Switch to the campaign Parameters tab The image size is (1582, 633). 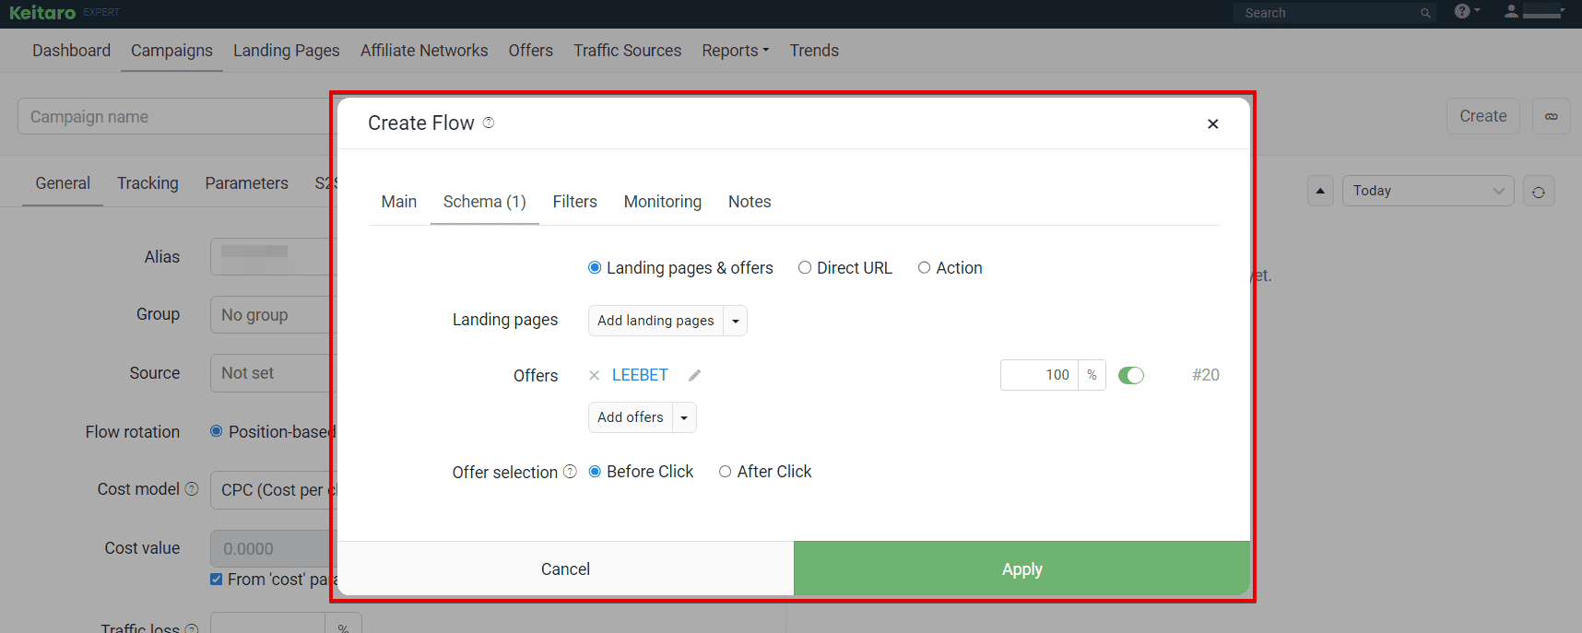coord(247,183)
